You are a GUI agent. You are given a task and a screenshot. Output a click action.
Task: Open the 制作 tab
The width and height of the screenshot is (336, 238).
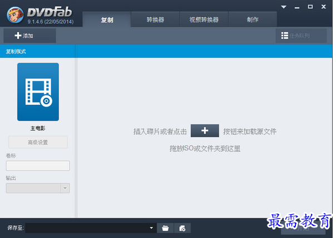[x=253, y=19]
